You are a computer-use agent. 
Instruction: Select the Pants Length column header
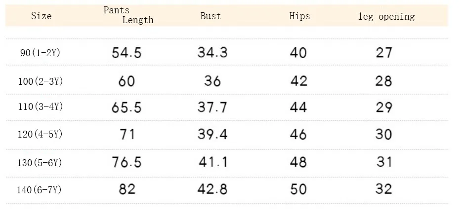[x=128, y=15]
